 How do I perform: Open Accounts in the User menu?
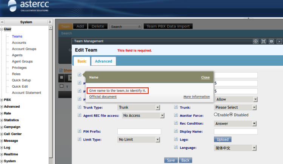point(19,43)
